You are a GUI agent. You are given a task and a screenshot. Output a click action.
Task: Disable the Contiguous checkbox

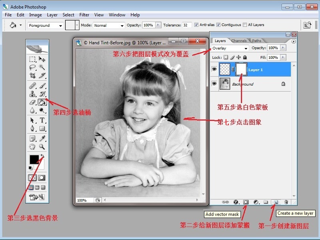click(x=218, y=25)
